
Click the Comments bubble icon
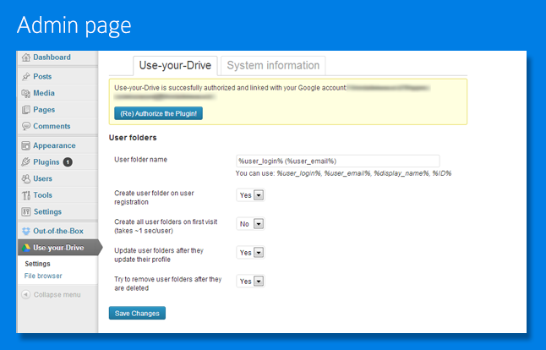tap(26, 127)
